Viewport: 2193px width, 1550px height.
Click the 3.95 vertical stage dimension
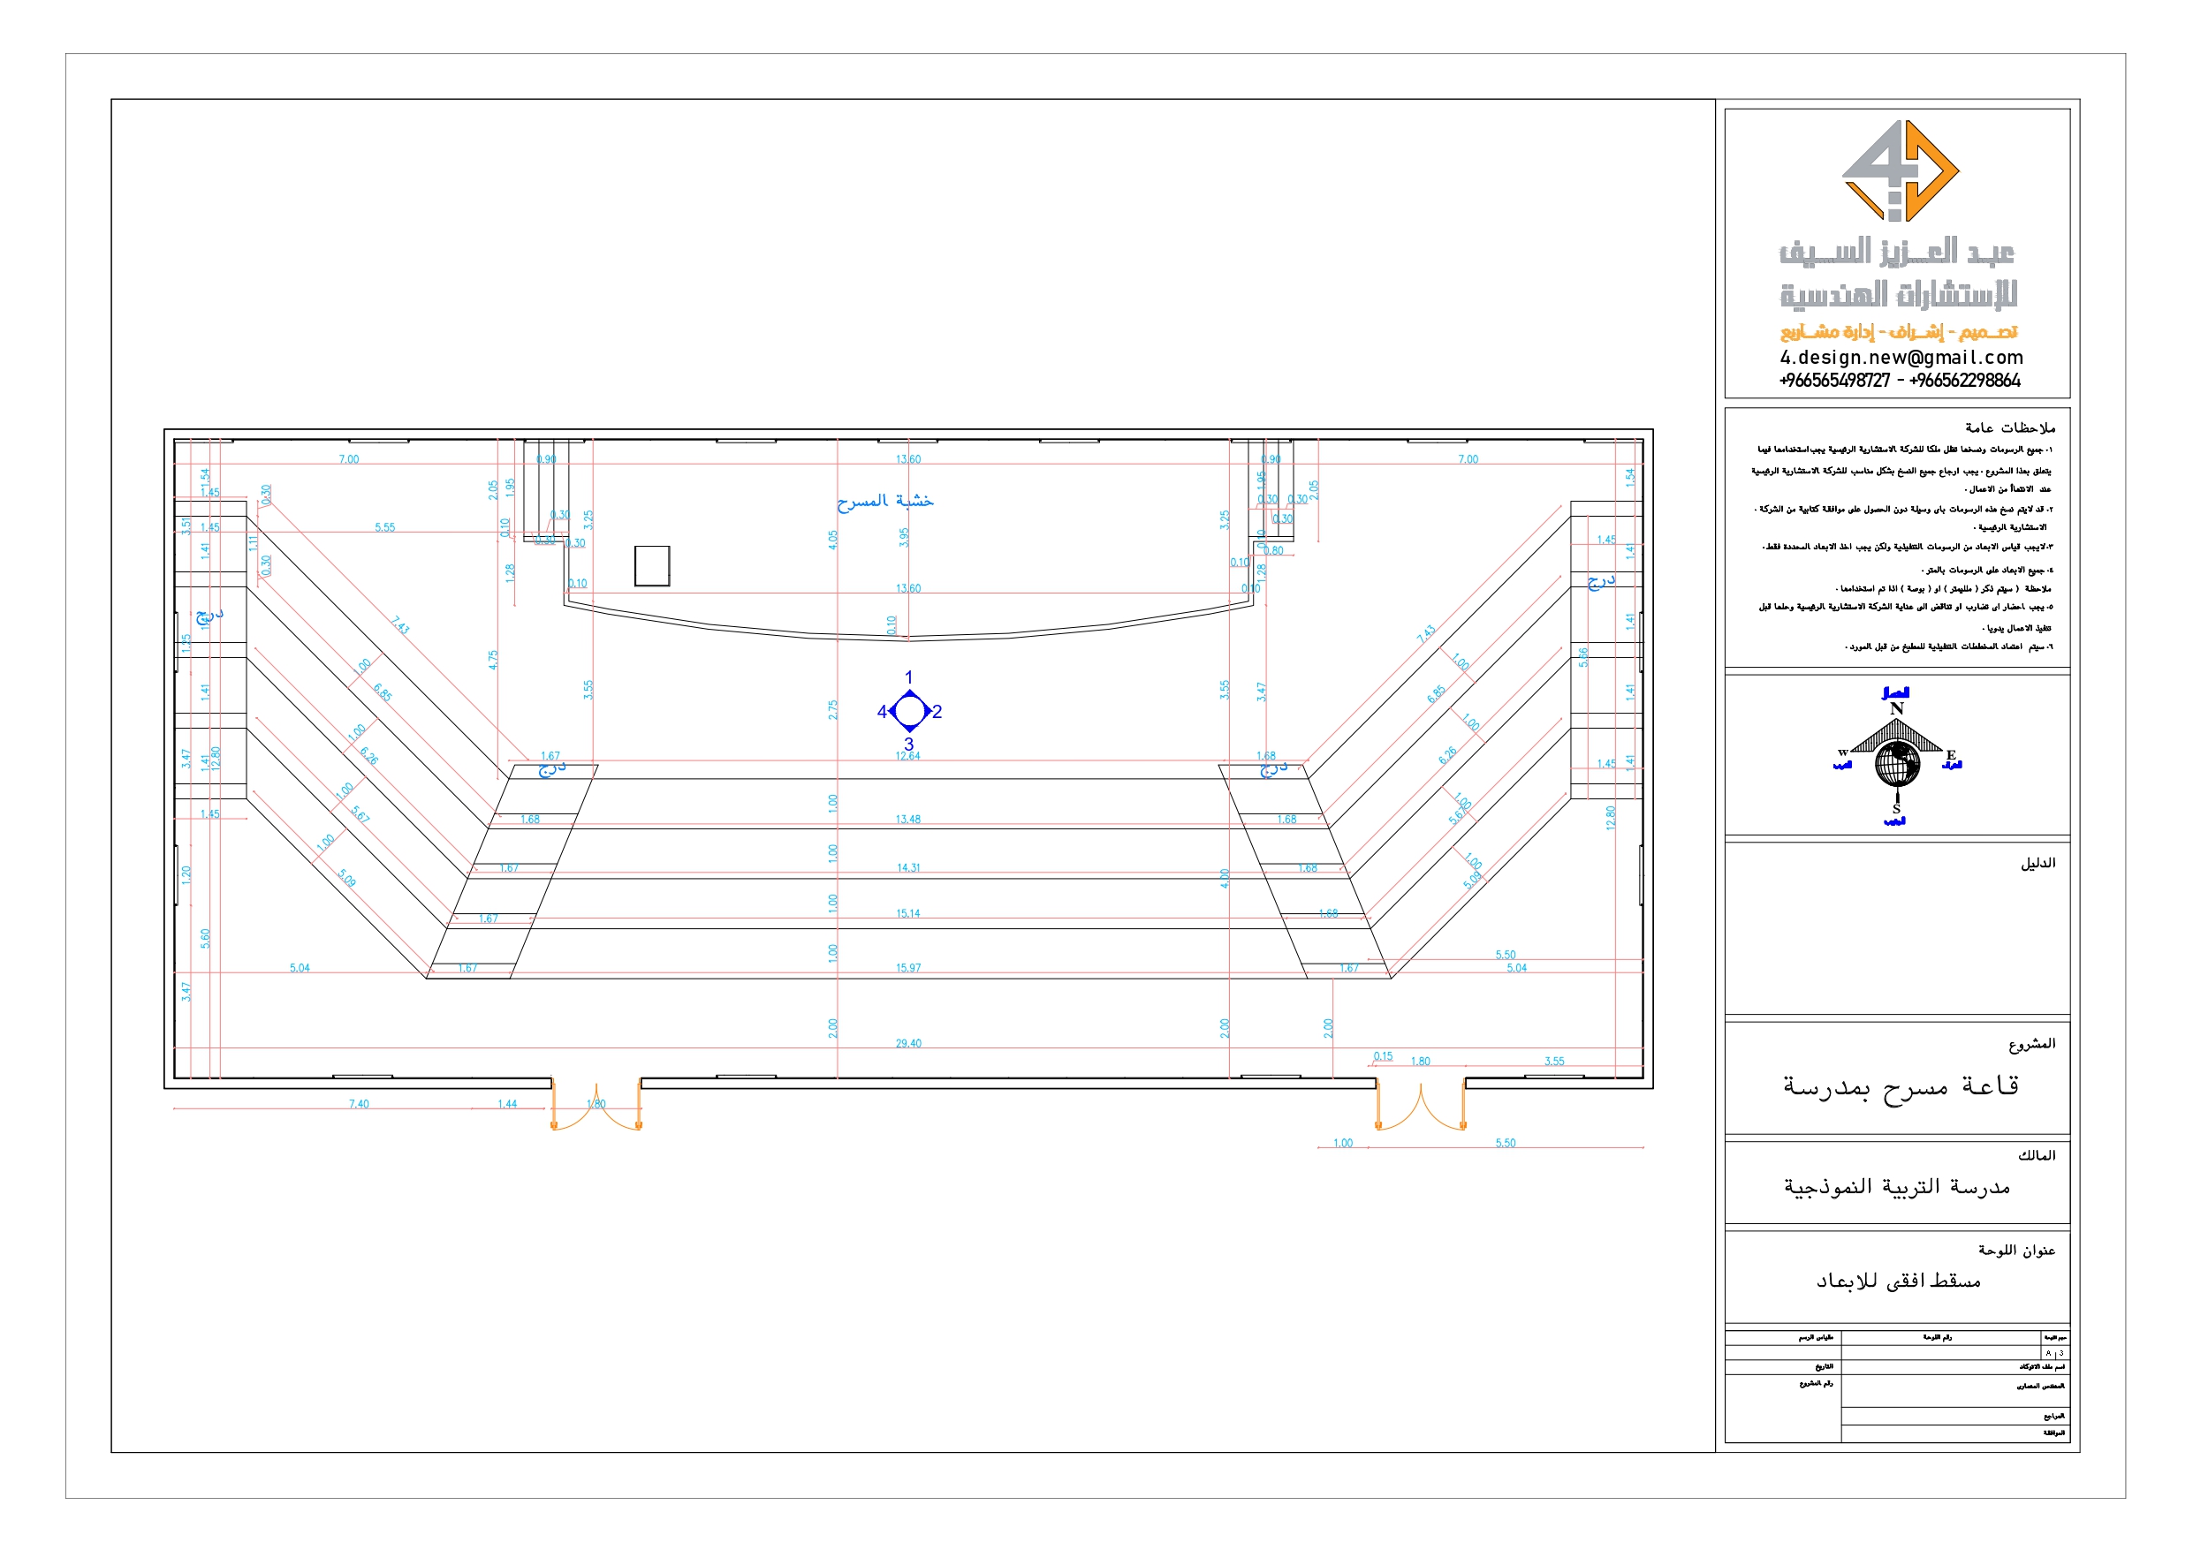click(905, 538)
